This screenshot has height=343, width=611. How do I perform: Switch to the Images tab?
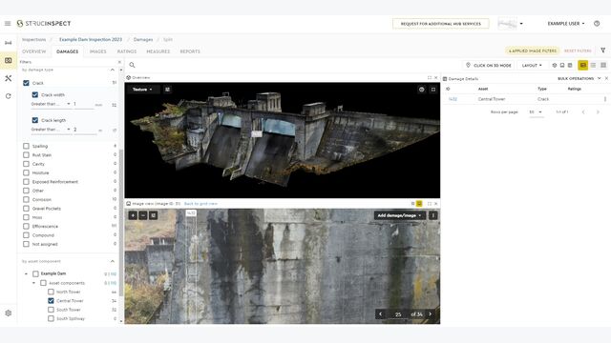[x=97, y=51]
